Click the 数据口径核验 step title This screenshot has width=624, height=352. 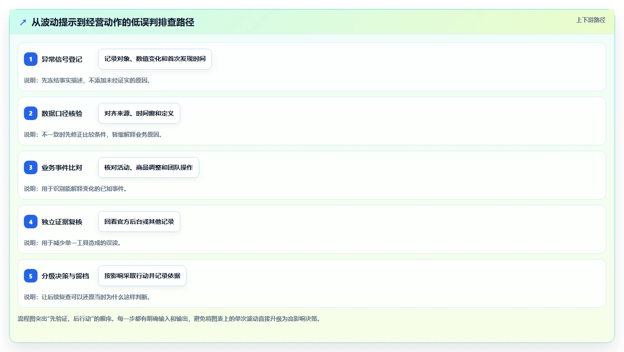(x=62, y=113)
